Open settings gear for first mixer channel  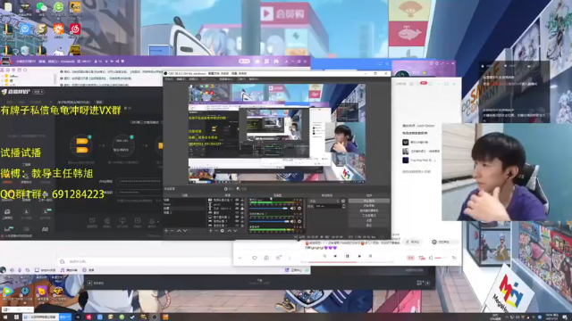[299, 209]
